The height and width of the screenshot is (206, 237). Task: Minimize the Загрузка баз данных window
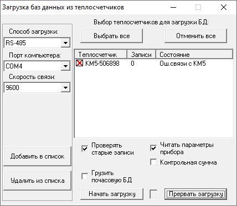pyautogui.click(x=173, y=7)
